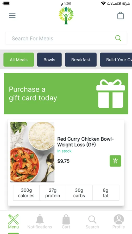This screenshot has height=234, width=132.
Task: Focus the Search For Meals field
Action: [66, 38]
